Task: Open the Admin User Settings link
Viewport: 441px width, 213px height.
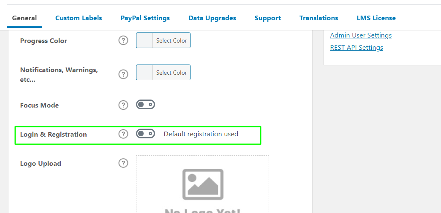Action: pyautogui.click(x=361, y=35)
